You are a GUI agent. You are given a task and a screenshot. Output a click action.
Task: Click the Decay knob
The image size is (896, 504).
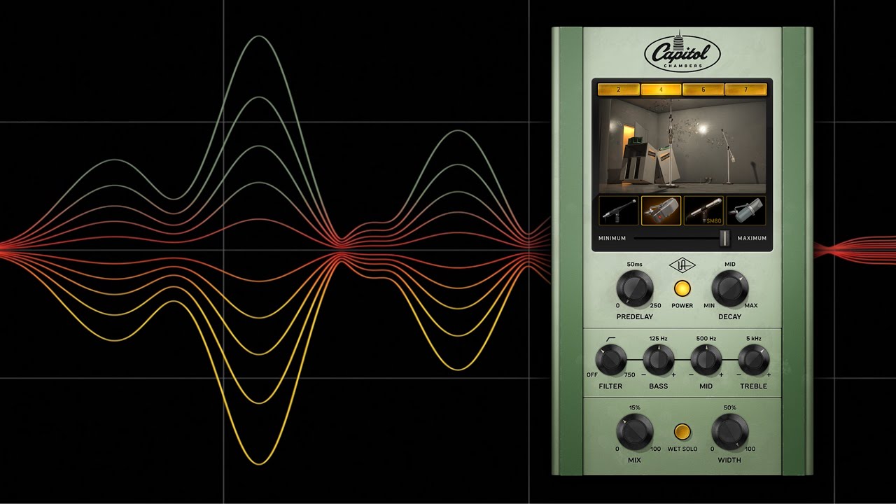pos(730,288)
